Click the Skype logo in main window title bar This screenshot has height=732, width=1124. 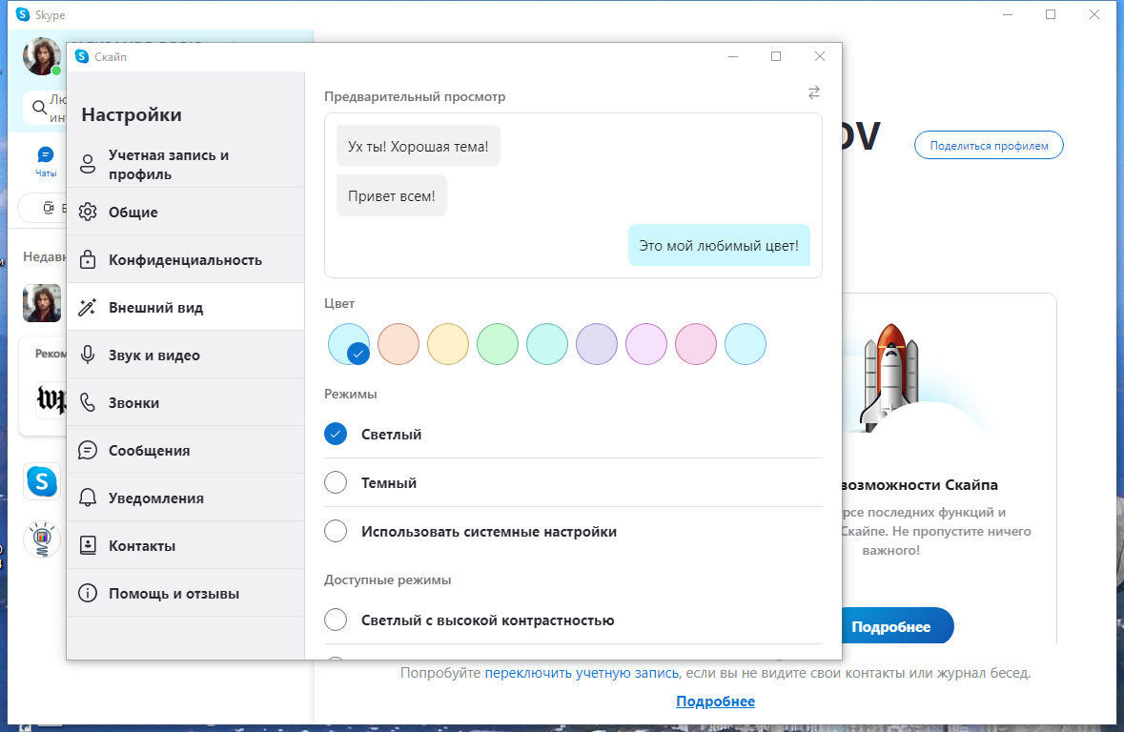23,14
